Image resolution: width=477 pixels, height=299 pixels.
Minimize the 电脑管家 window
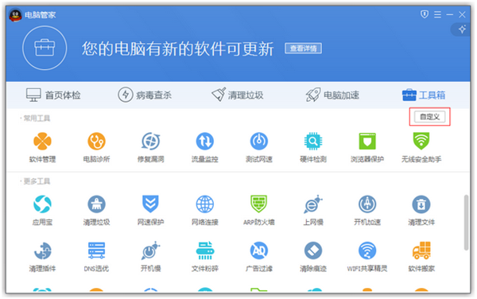(x=450, y=14)
